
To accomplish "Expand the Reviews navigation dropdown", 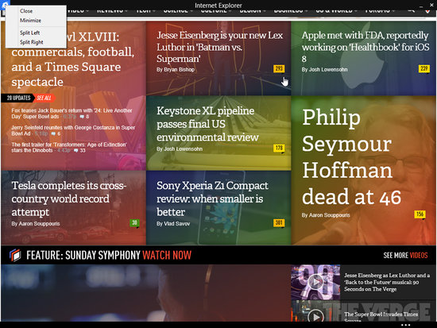I will pos(112,11).
